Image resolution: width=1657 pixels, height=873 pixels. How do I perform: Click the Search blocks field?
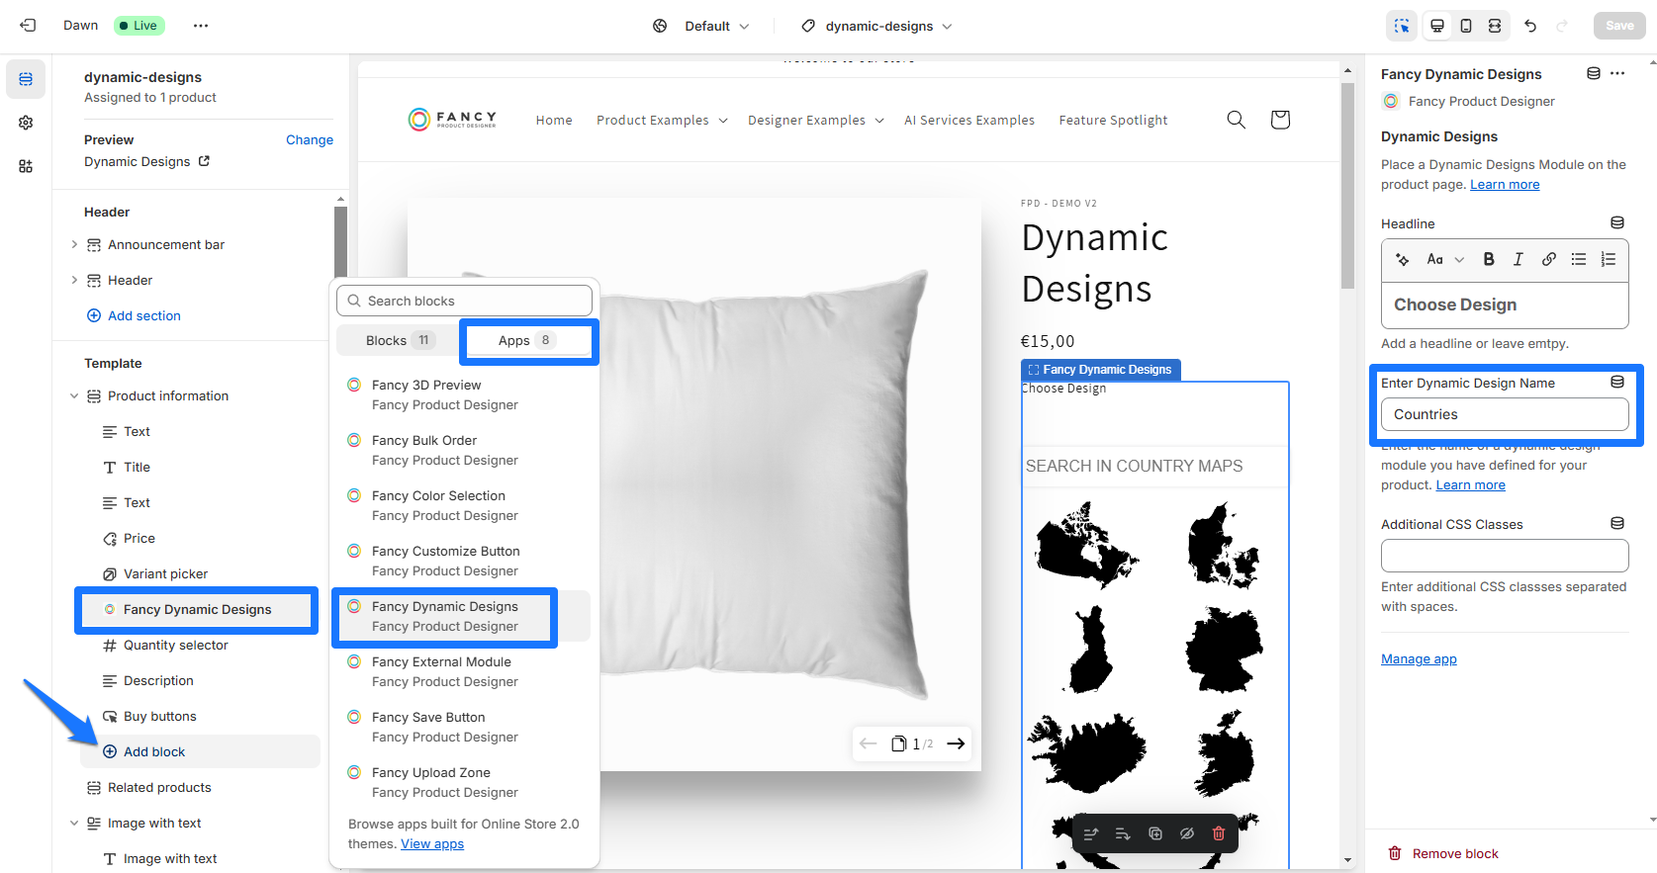click(x=464, y=301)
